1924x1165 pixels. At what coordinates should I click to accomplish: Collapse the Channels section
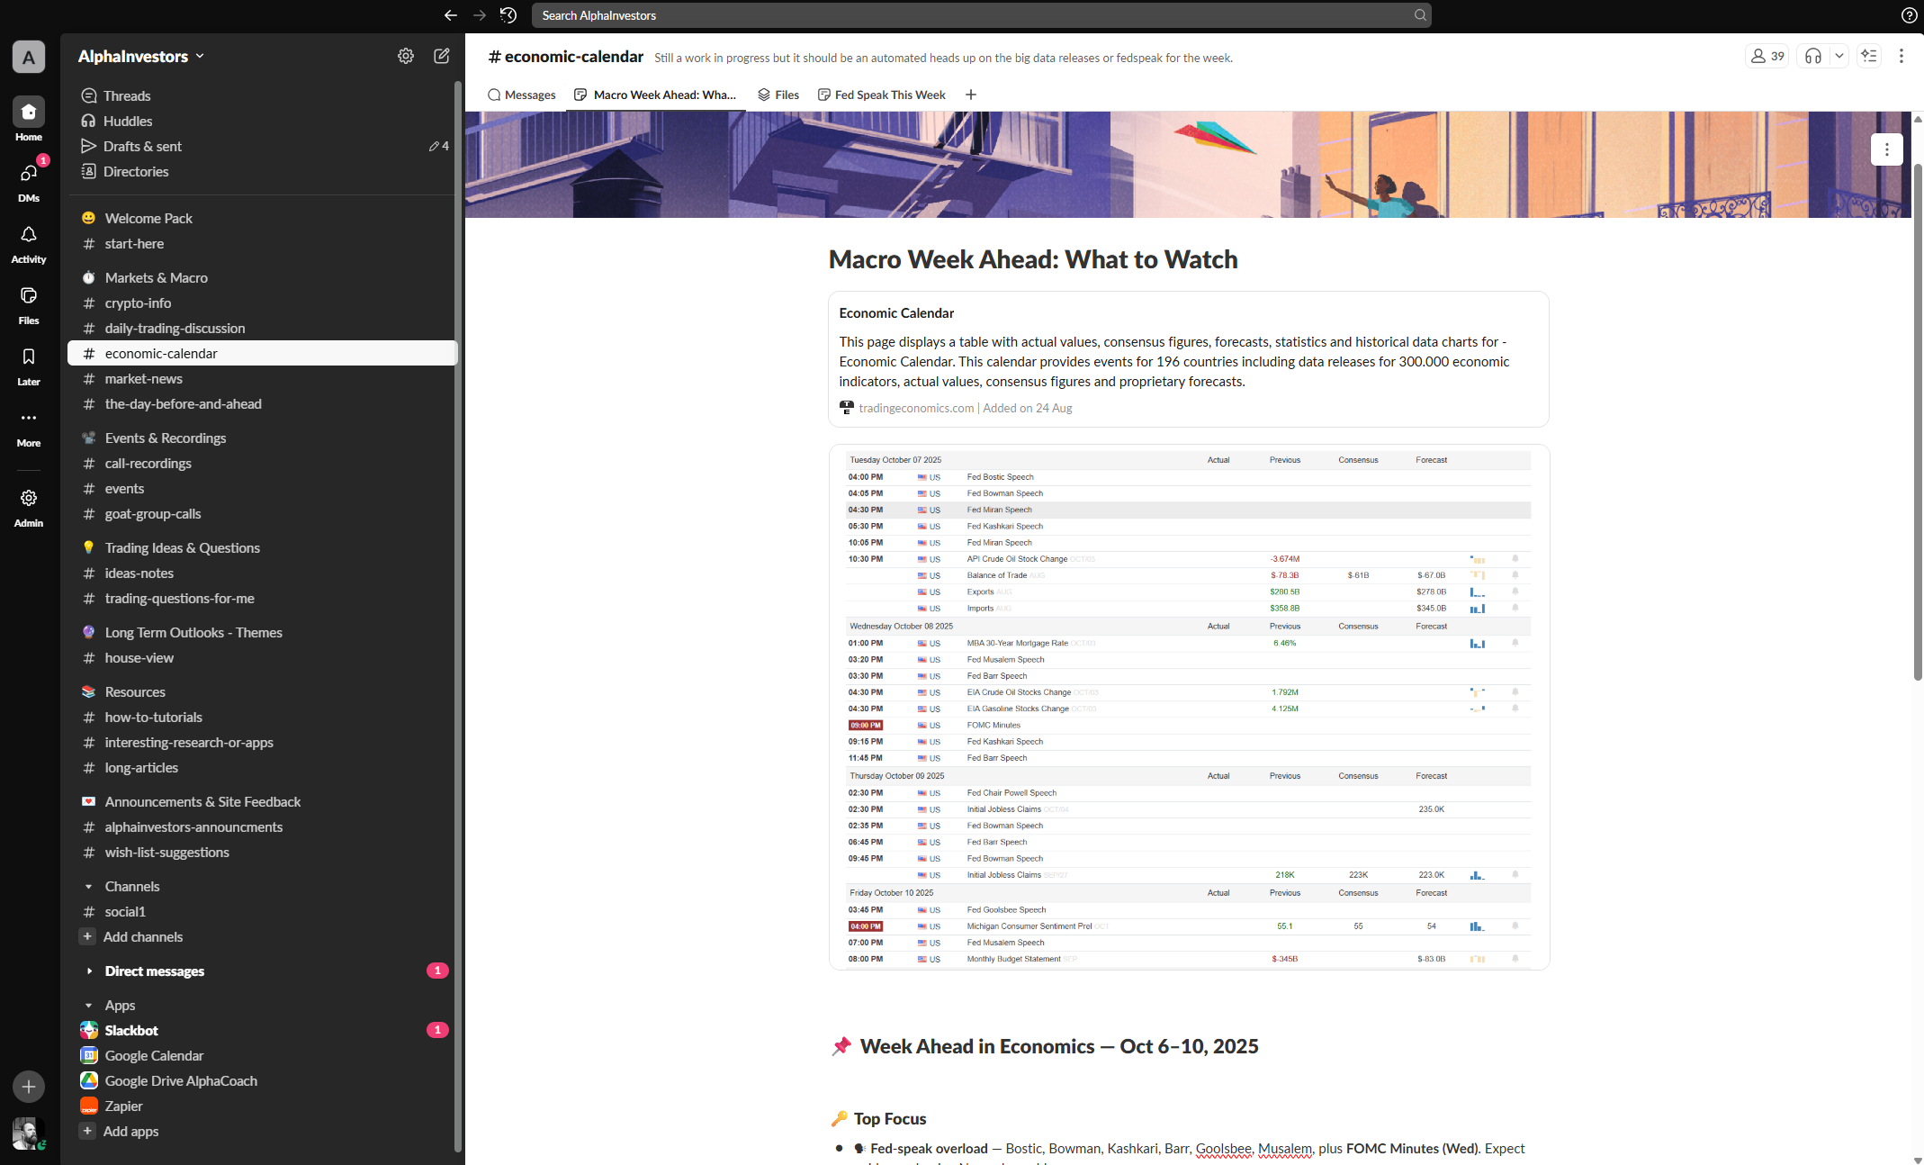coord(88,887)
